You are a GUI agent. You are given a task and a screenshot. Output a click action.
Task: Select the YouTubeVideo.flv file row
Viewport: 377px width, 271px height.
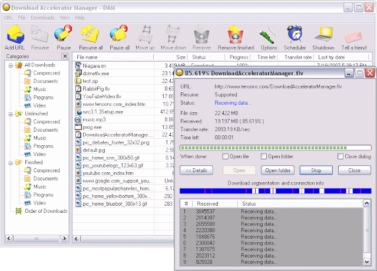click(123, 96)
